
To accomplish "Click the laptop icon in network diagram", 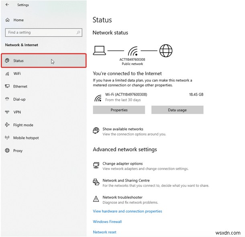I will (99, 51).
